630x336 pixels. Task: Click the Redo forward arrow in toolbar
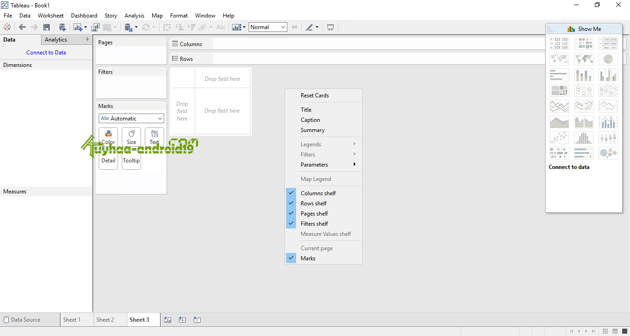point(34,27)
